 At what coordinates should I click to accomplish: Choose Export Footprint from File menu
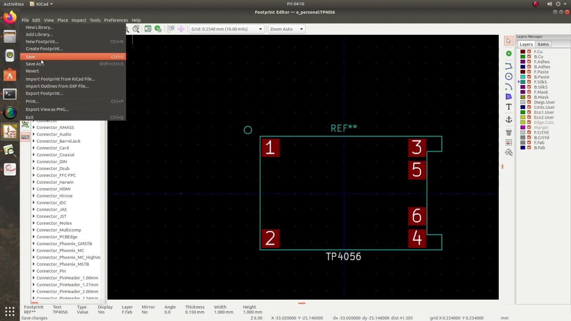click(73, 93)
